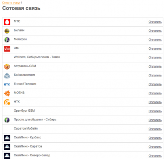Click Оплатить for МТС
This screenshot has width=164, height=159.
pos(155,22)
